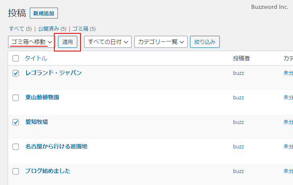293x185 pixels.
Task: Open the レゴランド・ジャパン post title
Action: (x=53, y=73)
